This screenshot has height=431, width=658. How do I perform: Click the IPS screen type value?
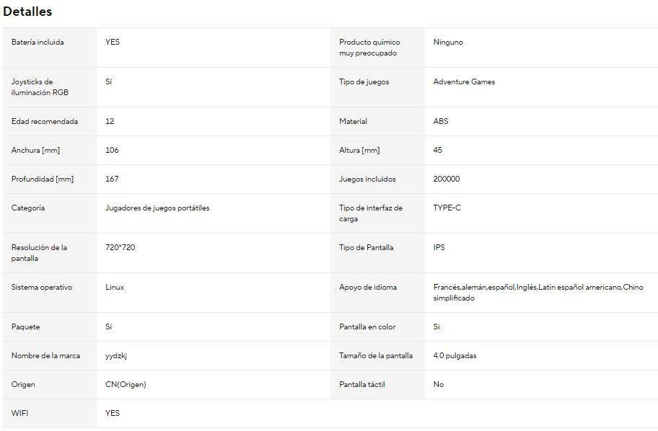pyautogui.click(x=439, y=247)
